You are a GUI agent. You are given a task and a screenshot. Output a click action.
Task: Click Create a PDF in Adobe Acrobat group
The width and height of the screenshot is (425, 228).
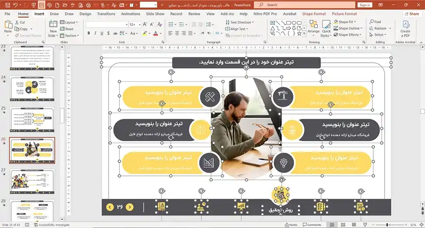click(x=405, y=29)
